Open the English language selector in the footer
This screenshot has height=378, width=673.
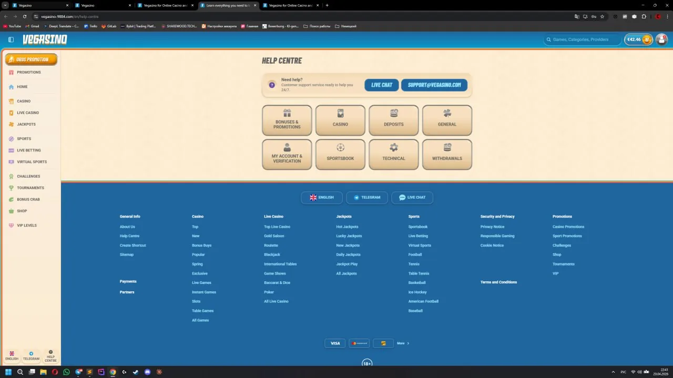[x=322, y=198]
